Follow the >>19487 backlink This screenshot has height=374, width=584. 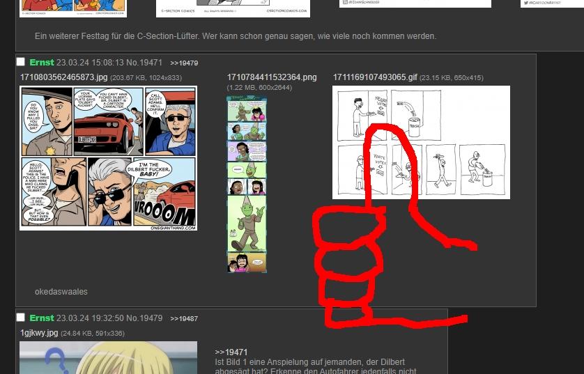[x=184, y=319]
